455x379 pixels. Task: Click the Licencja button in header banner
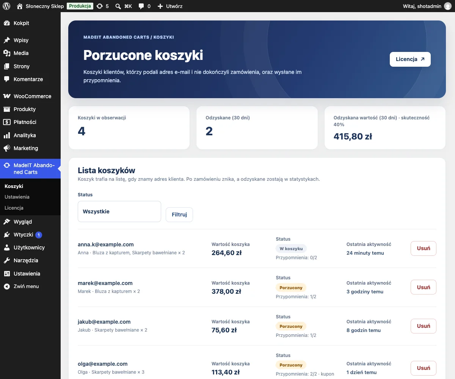[410, 59]
